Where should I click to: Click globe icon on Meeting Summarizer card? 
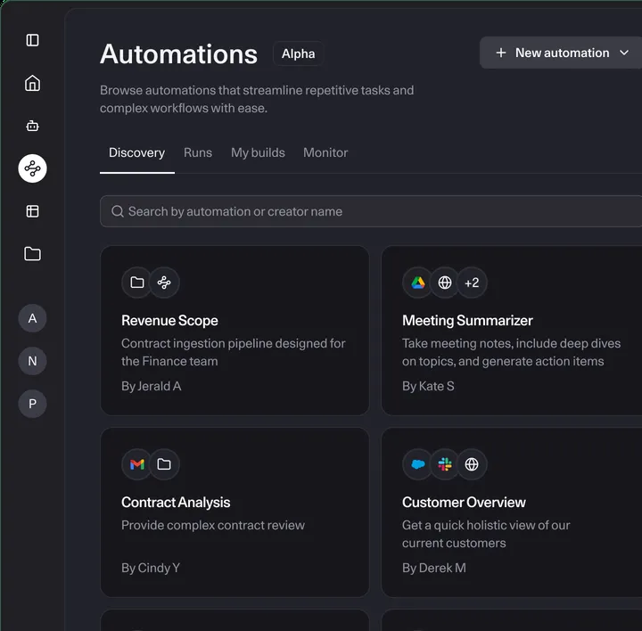click(445, 283)
